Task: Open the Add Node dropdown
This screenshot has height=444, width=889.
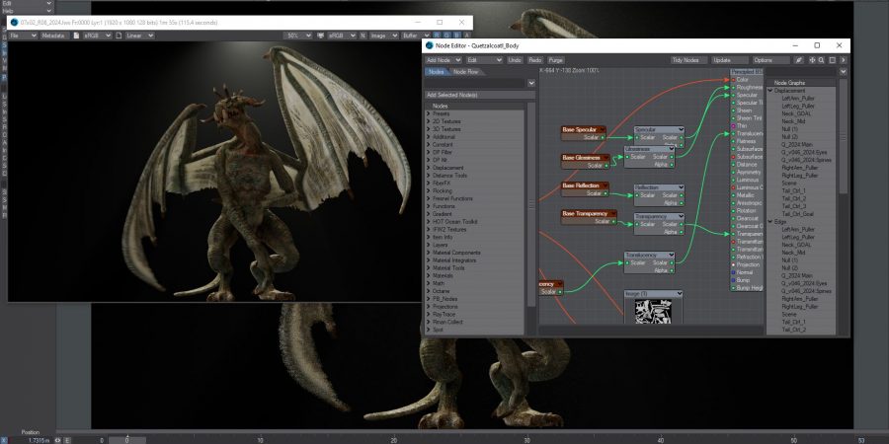Action: tap(443, 60)
